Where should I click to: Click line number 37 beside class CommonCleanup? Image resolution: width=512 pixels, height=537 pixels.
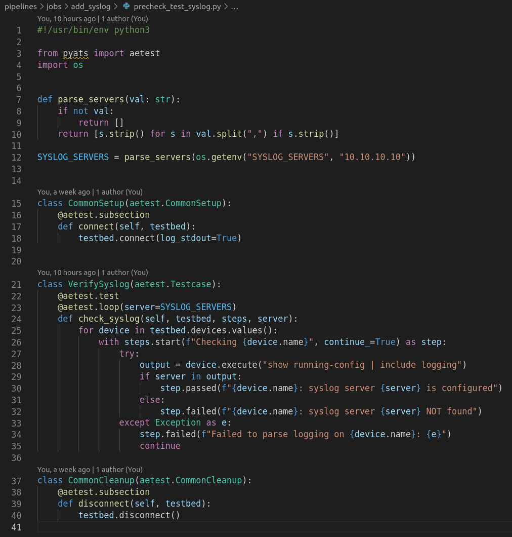(x=16, y=480)
